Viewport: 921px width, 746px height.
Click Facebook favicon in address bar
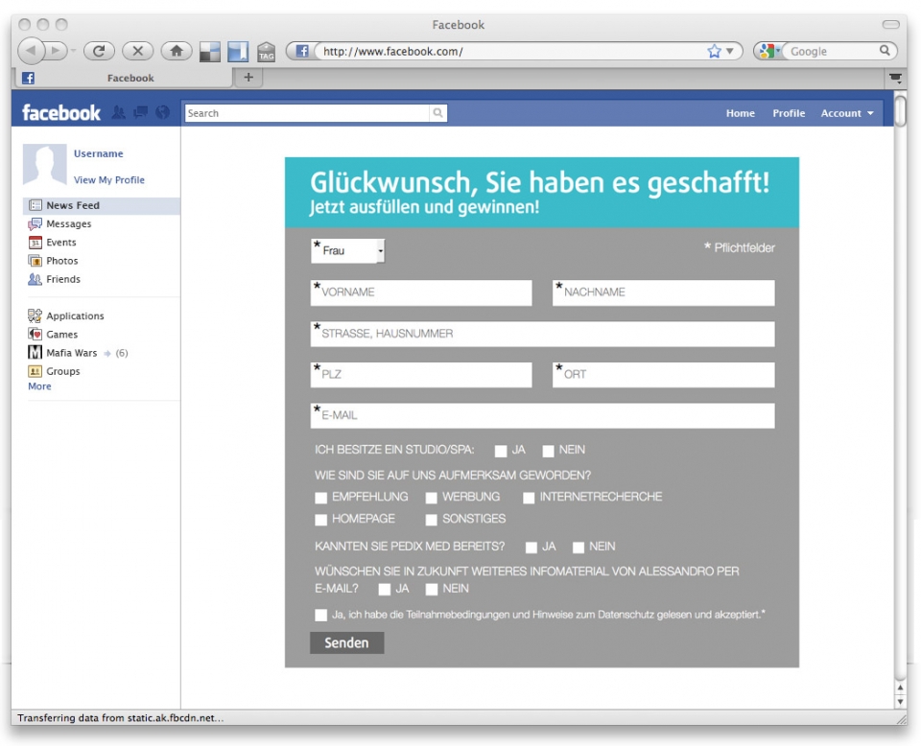pos(302,51)
